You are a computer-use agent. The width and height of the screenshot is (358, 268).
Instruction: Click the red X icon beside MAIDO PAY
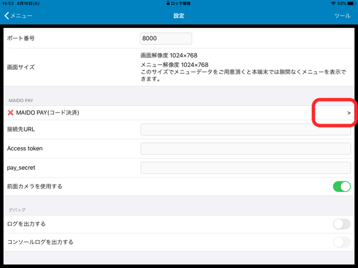(11, 113)
